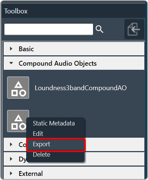Select the Loundness3bandCompoundAO object icon

pyautogui.click(x=18, y=88)
